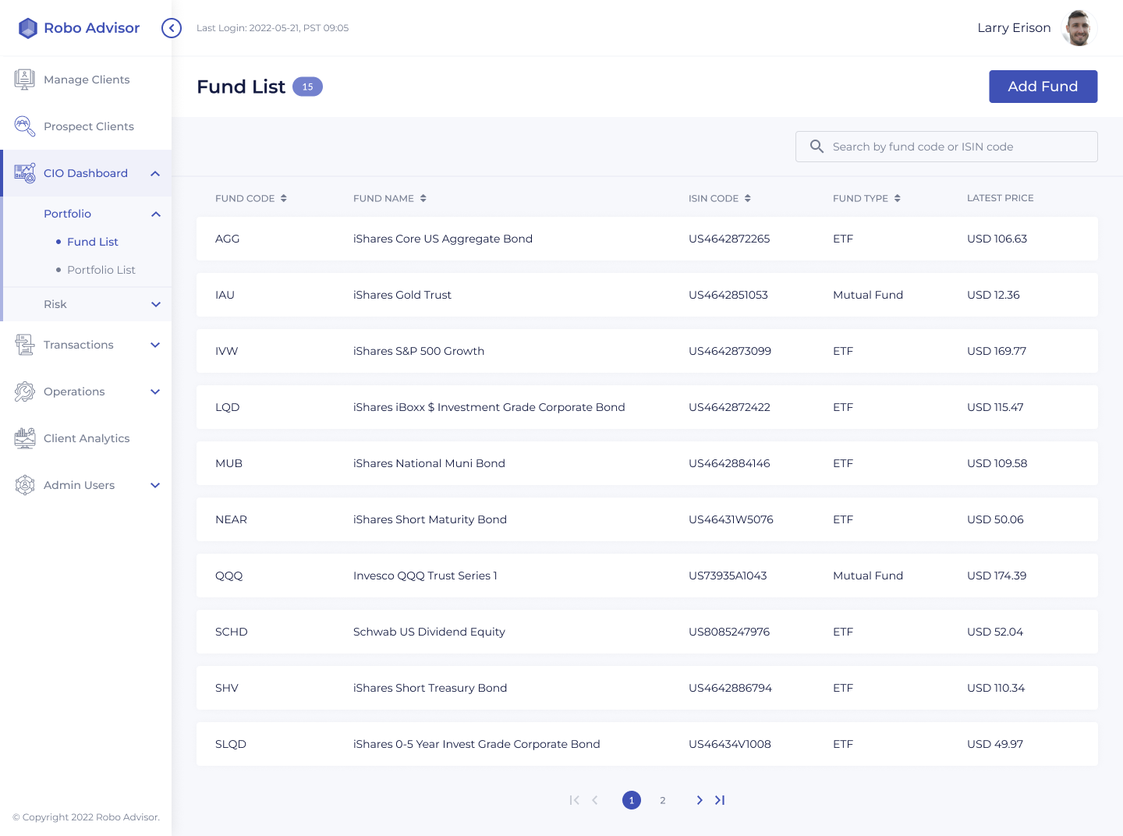The width and height of the screenshot is (1123, 836).
Task: Click the Operations gear icon in the sidebar
Action: 24,391
